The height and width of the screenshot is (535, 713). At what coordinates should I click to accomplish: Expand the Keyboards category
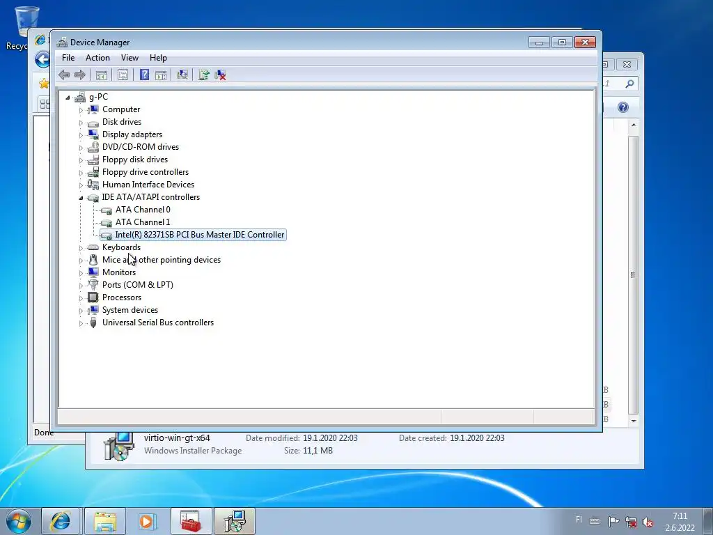[81, 248]
